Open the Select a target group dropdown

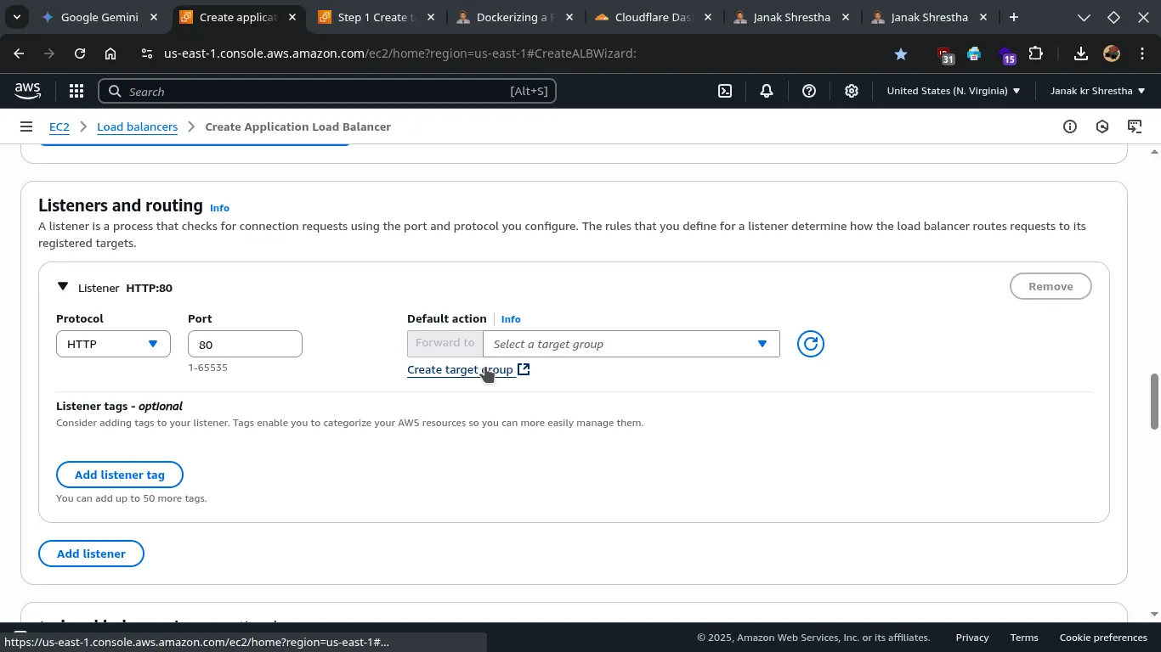pos(631,344)
